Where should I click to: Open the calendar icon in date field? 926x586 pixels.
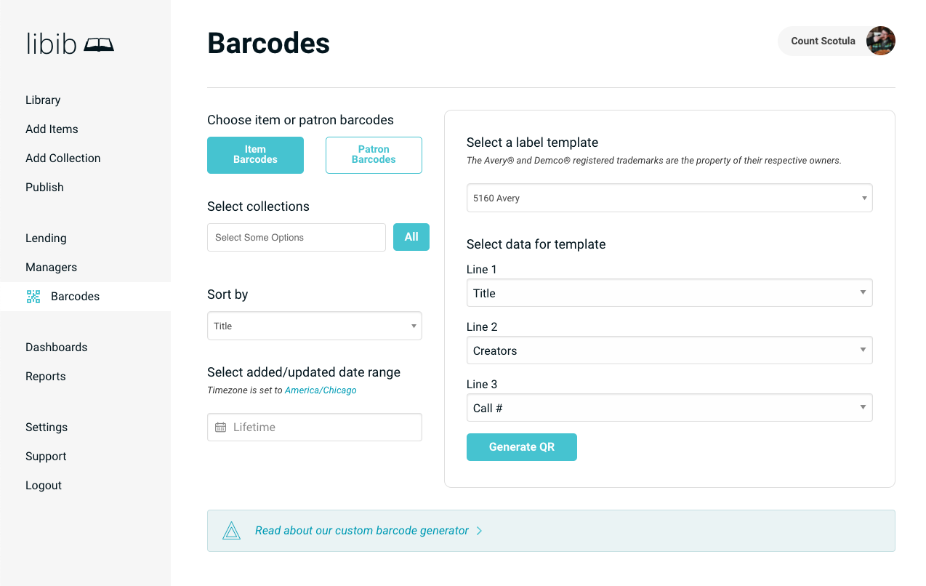point(220,427)
